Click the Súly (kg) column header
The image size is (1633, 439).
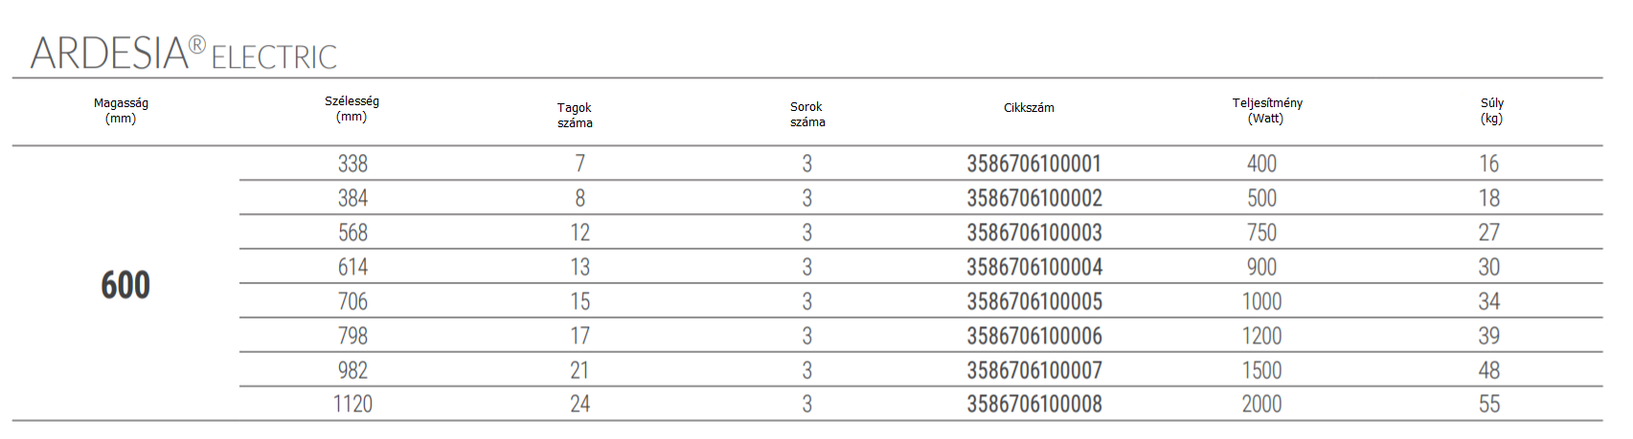1491,111
